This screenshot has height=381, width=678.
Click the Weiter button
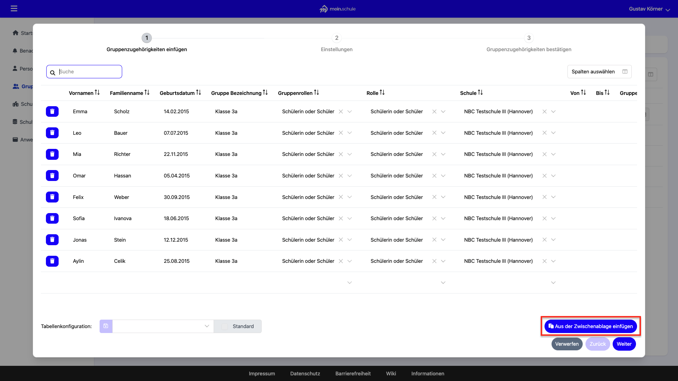pyautogui.click(x=624, y=344)
